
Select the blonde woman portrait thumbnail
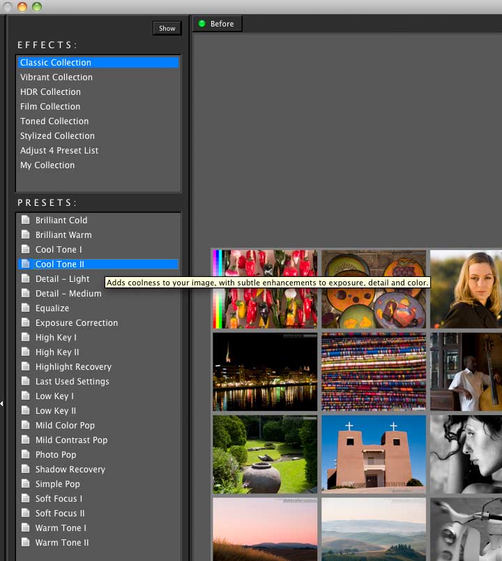click(466, 289)
